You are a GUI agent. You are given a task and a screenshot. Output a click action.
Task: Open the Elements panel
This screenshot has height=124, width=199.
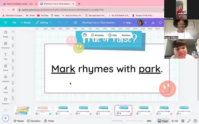click(x=6, y=45)
